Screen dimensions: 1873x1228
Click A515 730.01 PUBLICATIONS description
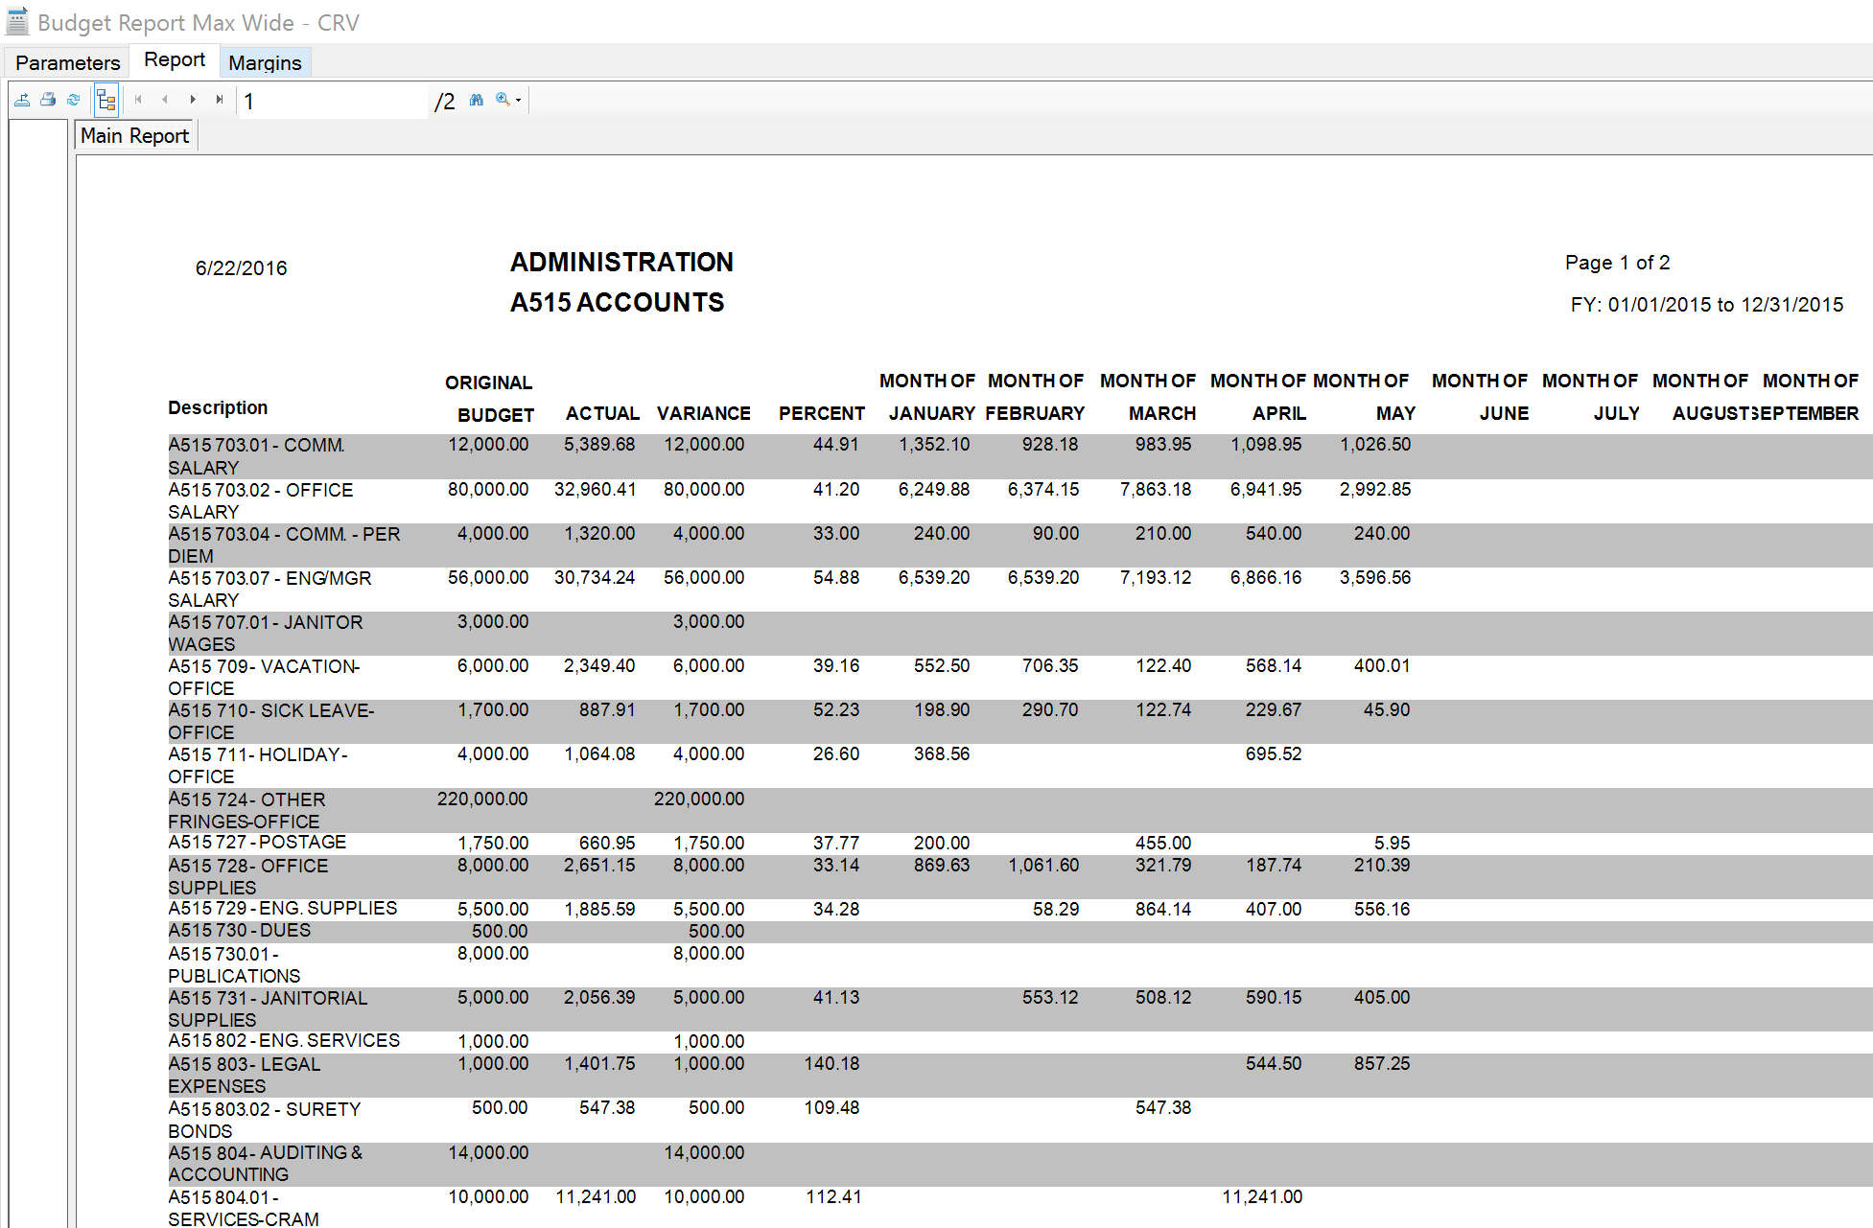point(234,964)
